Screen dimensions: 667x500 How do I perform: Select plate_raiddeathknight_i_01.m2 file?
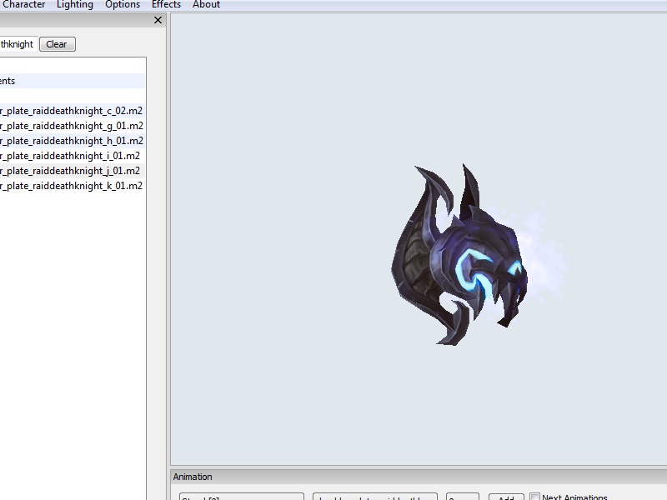pos(73,156)
